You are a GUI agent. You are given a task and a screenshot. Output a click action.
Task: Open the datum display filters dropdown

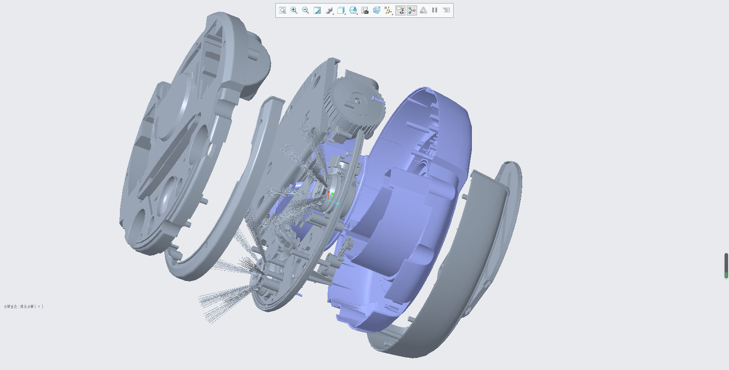point(389,10)
